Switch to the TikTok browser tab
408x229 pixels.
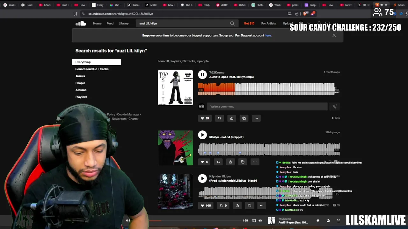(133, 5)
